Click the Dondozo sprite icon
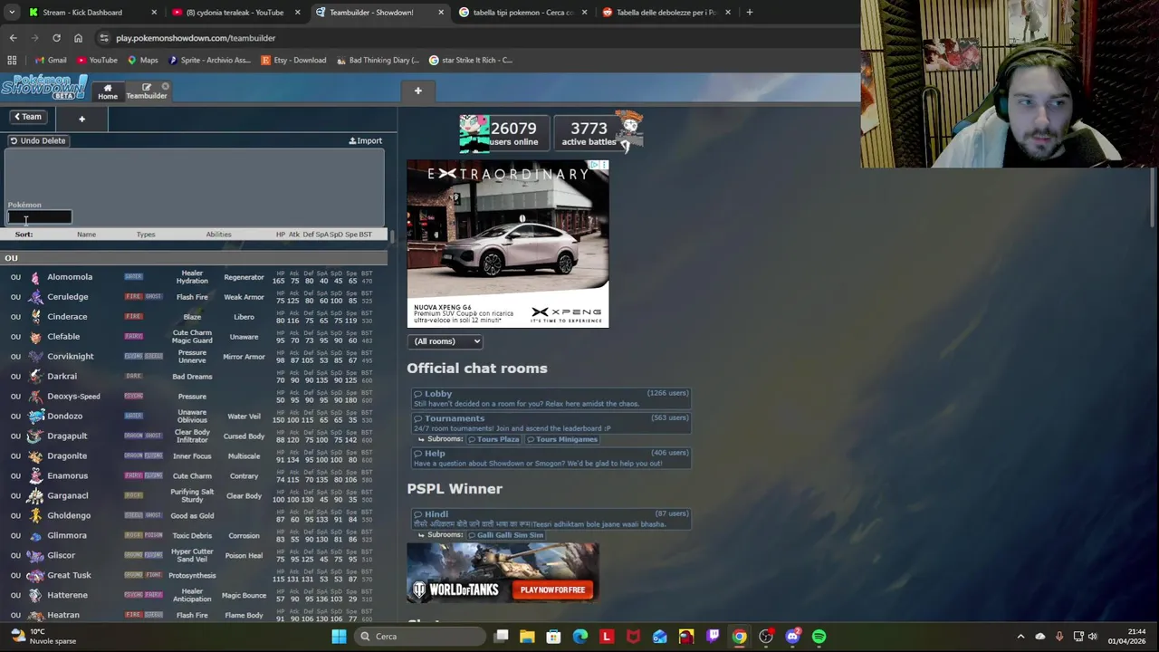Image resolution: width=1159 pixels, height=652 pixels. pyautogui.click(x=35, y=416)
